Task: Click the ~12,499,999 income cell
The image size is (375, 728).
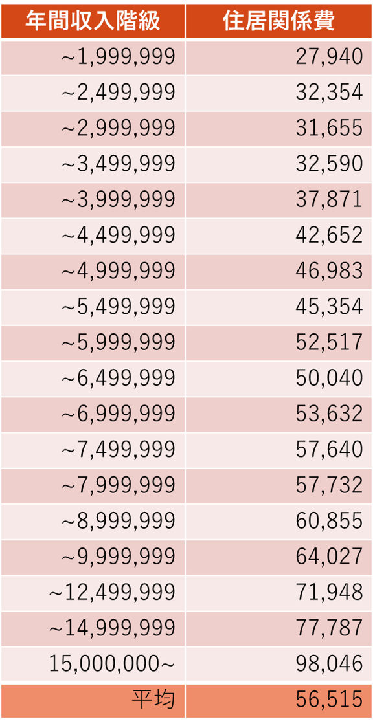Action: click(x=93, y=594)
